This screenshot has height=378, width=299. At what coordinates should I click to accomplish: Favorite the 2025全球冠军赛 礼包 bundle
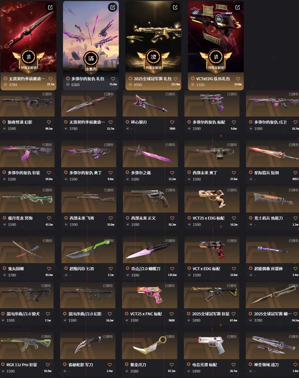click(x=176, y=79)
